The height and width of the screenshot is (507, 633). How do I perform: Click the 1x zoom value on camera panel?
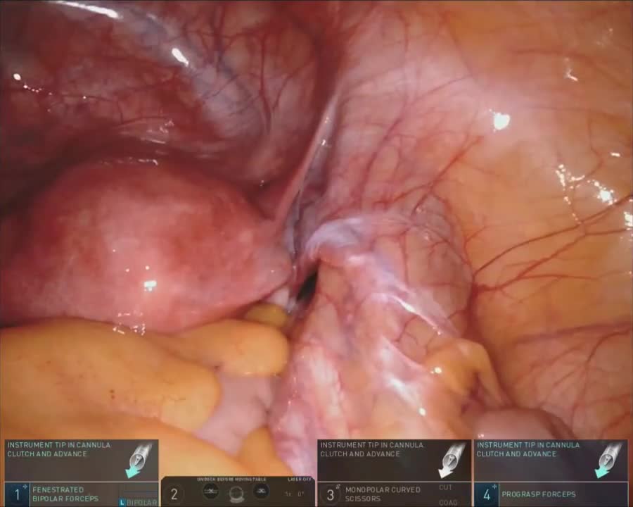[288, 494]
